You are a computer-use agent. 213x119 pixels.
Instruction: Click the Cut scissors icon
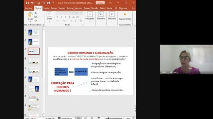point(36,13)
